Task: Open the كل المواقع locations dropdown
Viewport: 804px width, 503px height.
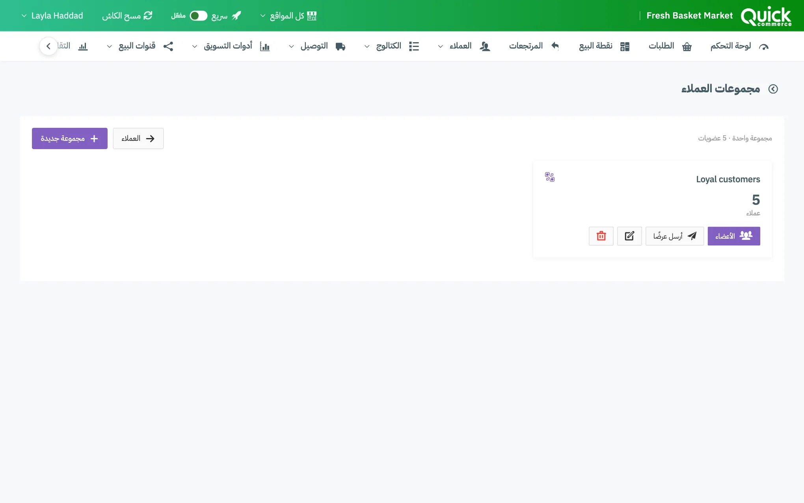Action: click(x=288, y=16)
